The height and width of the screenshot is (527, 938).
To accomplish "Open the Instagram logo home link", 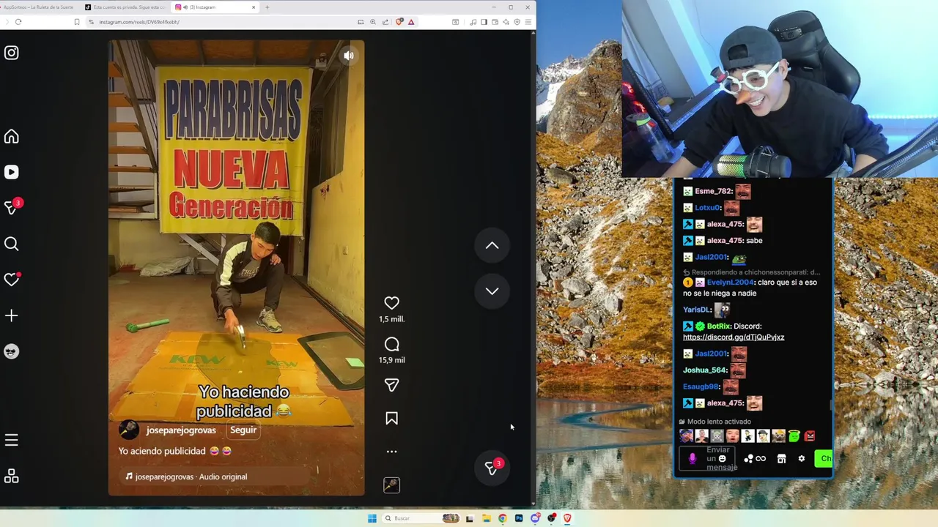I will [x=12, y=53].
